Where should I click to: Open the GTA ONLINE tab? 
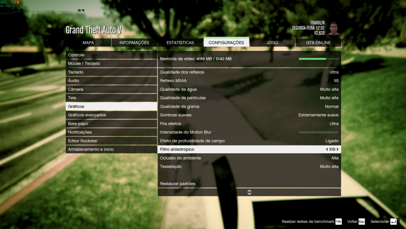[x=318, y=43]
